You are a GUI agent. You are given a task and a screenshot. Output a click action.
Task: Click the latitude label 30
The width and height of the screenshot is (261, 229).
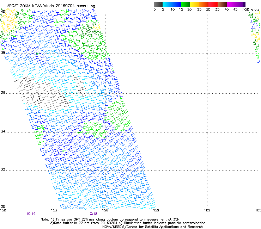[3, 207]
